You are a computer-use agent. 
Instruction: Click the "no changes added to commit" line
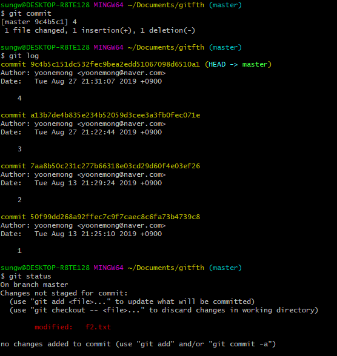click(138, 344)
